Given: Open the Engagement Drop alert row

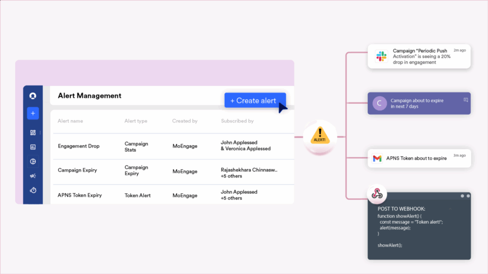Looking at the screenshot, I should (79, 146).
